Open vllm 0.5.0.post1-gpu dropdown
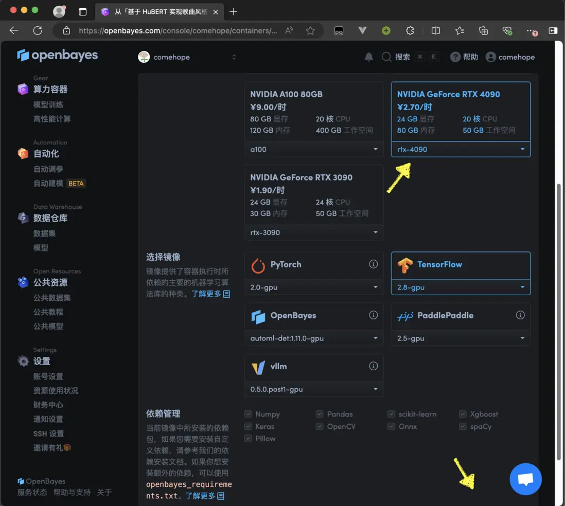 tap(314, 389)
